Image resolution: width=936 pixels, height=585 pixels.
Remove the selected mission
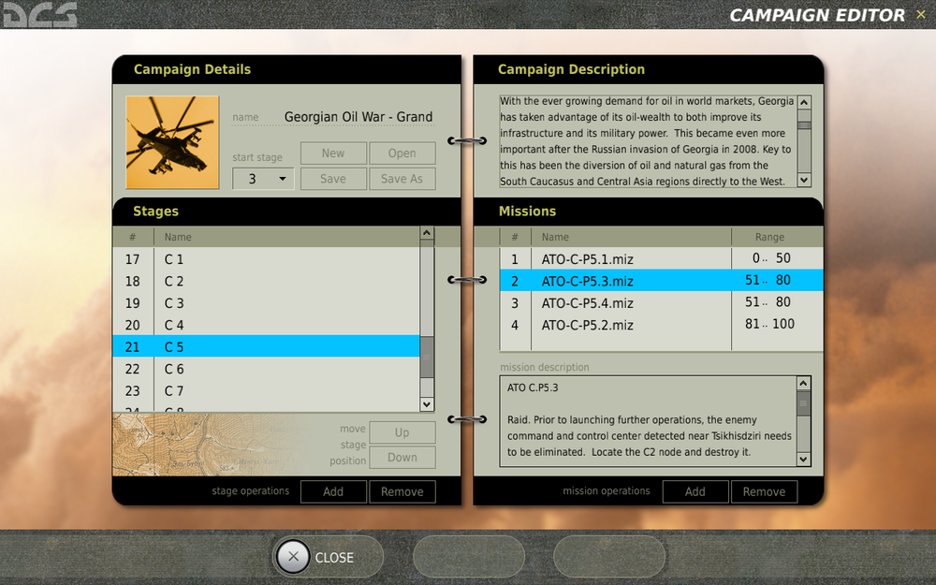(x=764, y=492)
